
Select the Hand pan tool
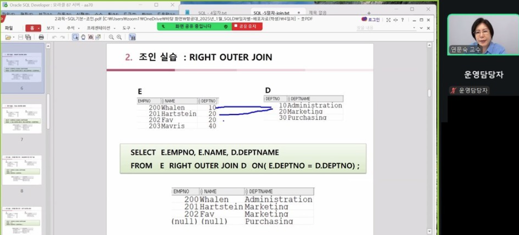click(x=83, y=37)
